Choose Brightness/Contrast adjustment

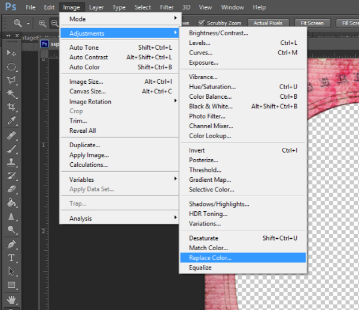tap(243, 33)
